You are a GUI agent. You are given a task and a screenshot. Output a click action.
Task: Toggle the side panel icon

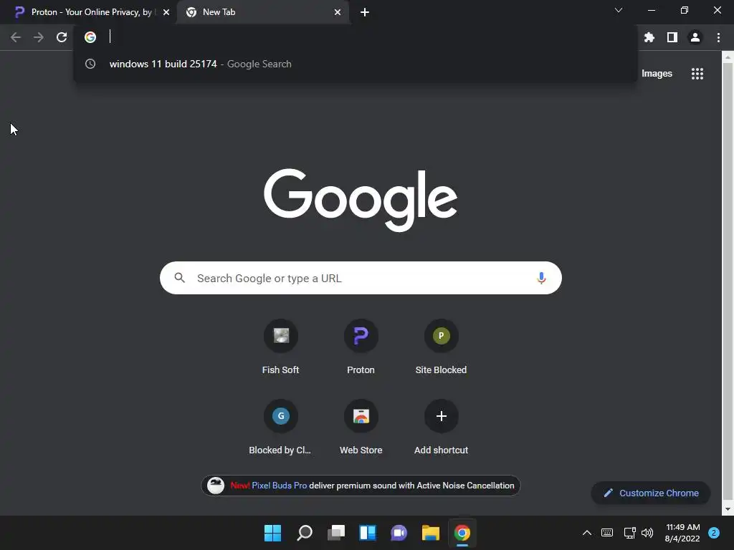coord(672,37)
